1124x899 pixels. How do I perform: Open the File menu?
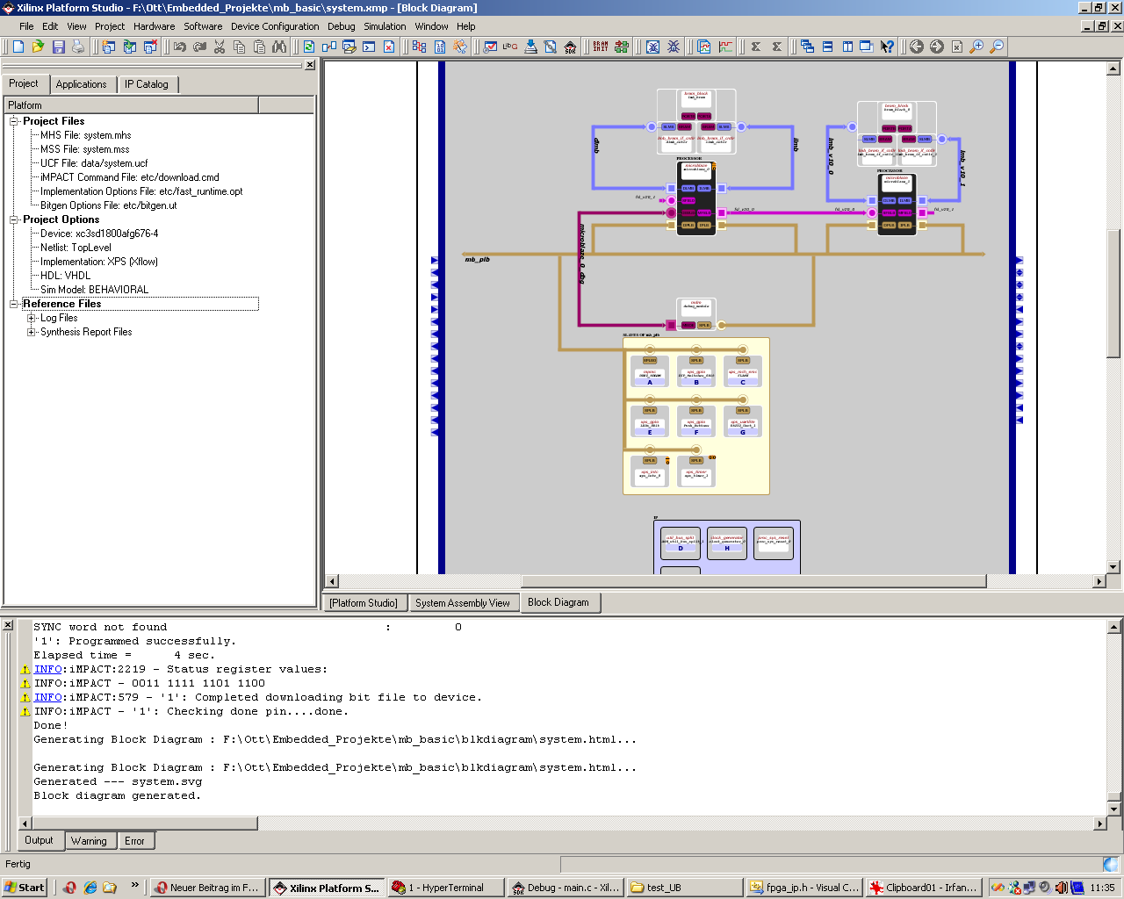click(x=26, y=26)
